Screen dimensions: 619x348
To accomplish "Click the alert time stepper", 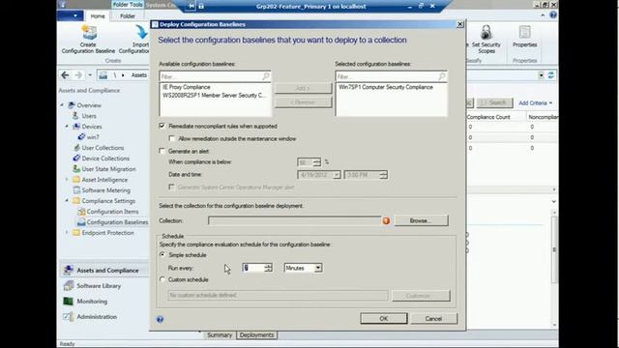I will (x=383, y=175).
